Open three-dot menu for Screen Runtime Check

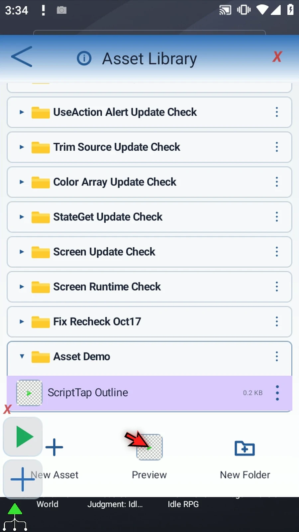(x=277, y=287)
